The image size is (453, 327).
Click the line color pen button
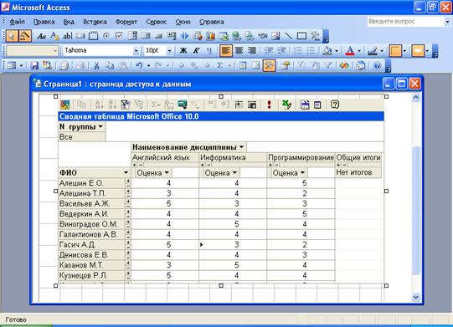[373, 51]
